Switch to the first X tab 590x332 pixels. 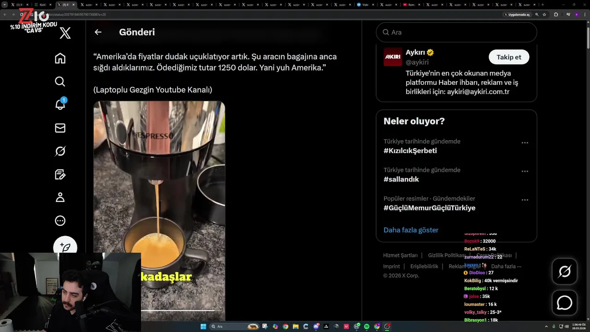click(x=21, y=5)
